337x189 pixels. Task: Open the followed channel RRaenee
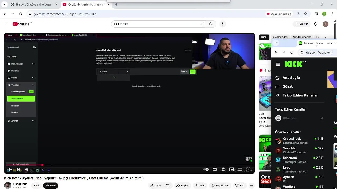tap(299, 118)
